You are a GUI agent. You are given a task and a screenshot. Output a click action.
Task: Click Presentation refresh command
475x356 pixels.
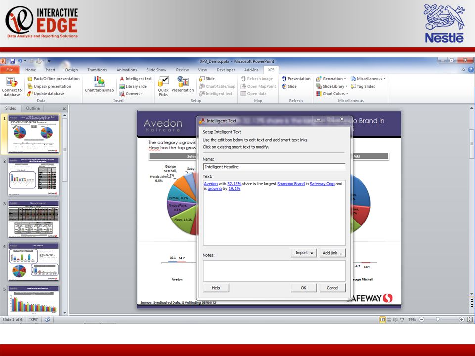[296, 79]
